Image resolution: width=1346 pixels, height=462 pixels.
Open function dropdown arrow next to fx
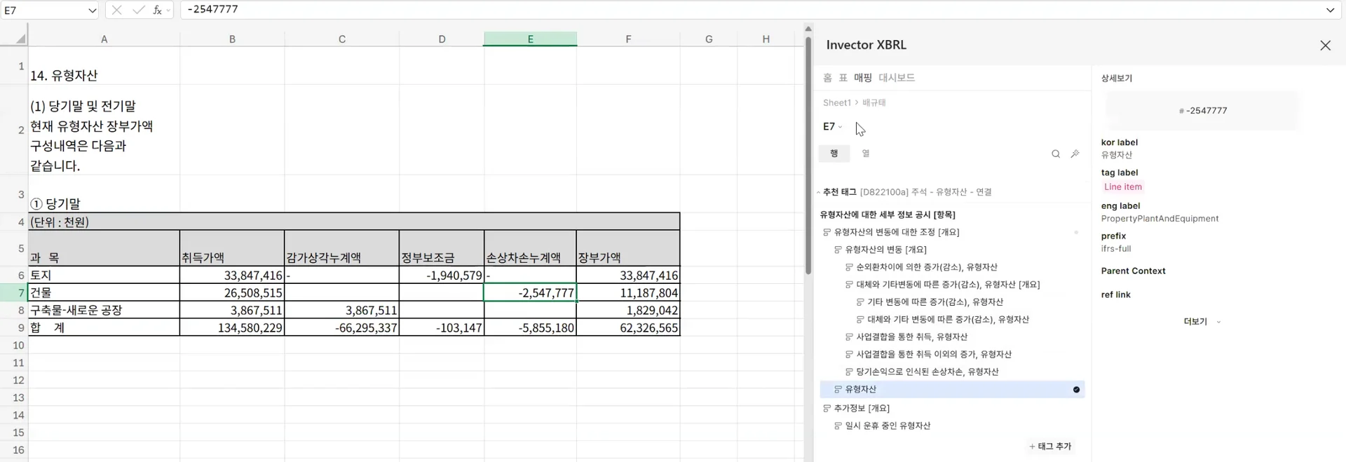[169, 11]
